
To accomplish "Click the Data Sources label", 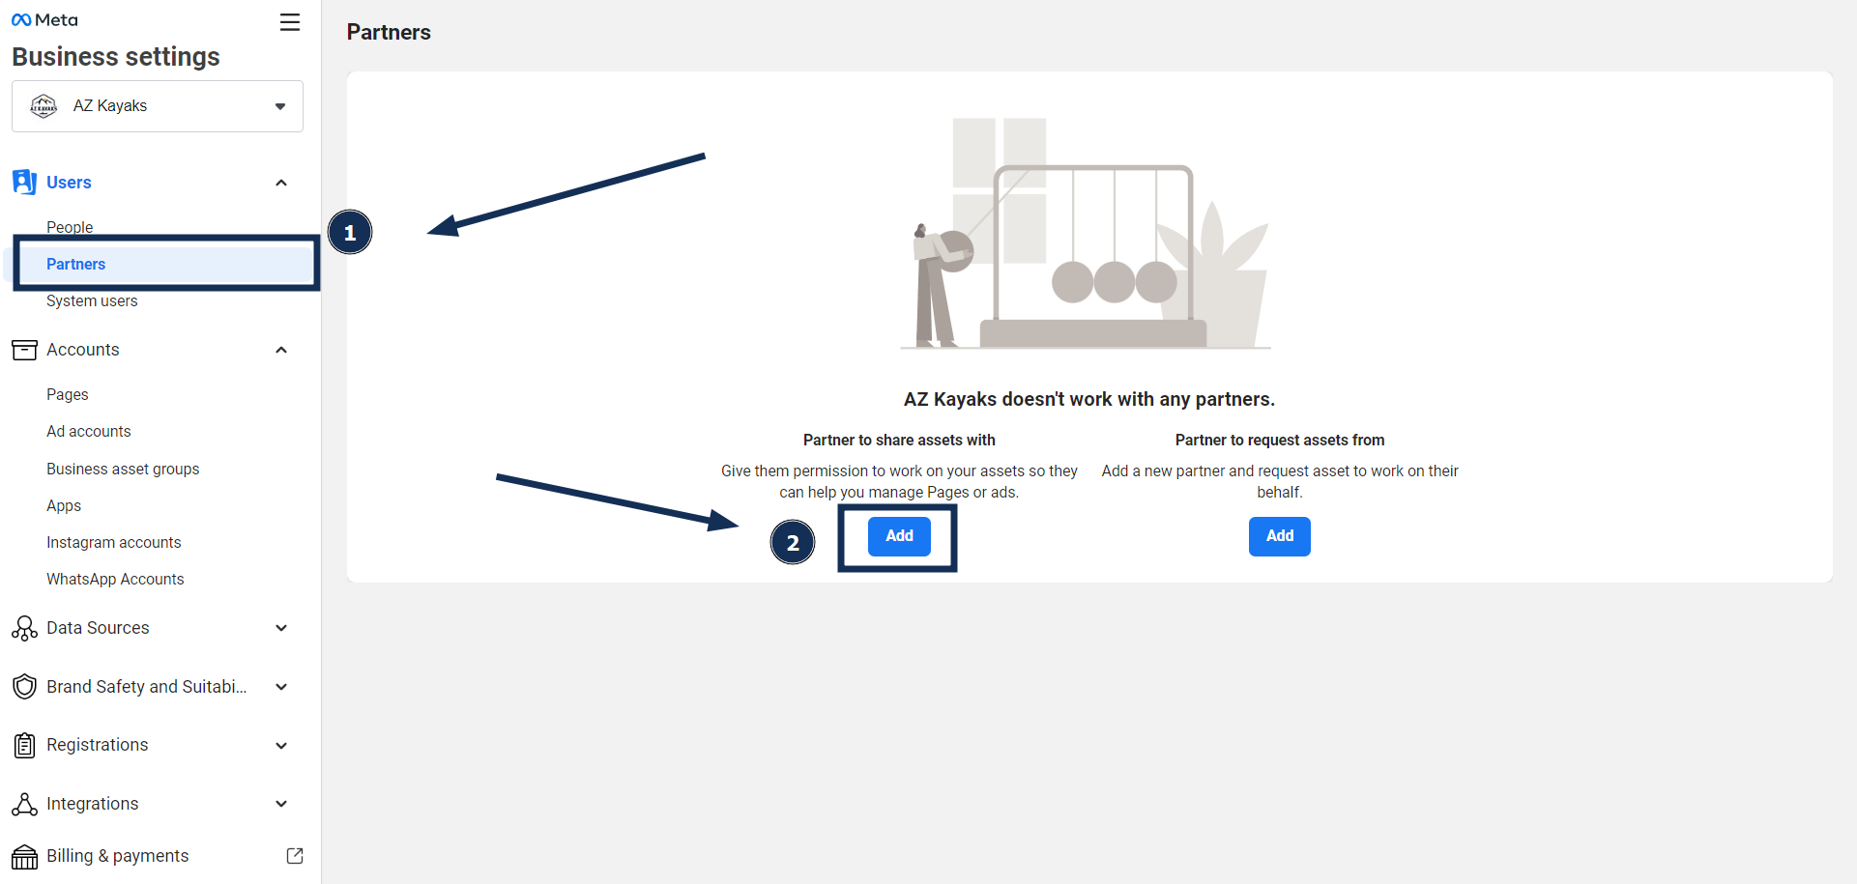I will (98, 628).
